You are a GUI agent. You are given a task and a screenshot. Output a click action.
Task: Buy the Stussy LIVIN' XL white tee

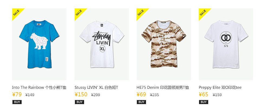click(x=79, y=102)
